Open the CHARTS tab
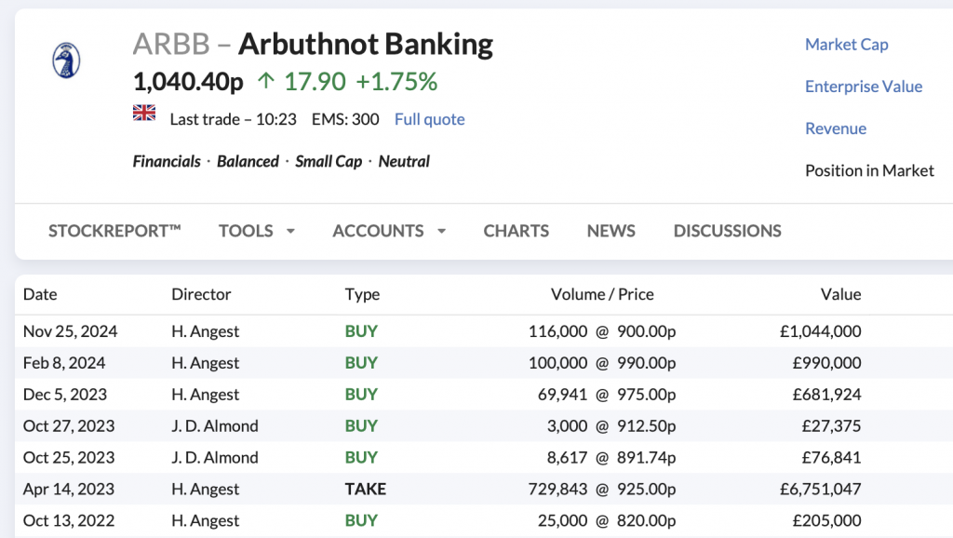Image resolution: width=953 pixels, height=538 pixels. point(516,231)
